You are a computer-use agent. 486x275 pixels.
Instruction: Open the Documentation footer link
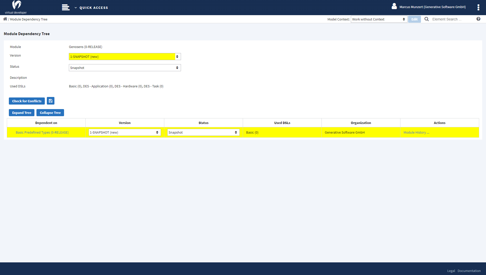469,271
